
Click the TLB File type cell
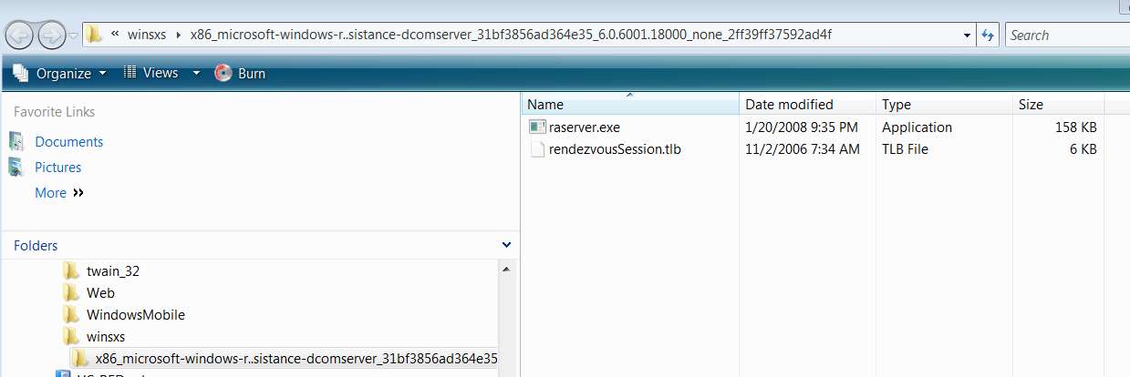pyautogui.click(x=905, y=149)
